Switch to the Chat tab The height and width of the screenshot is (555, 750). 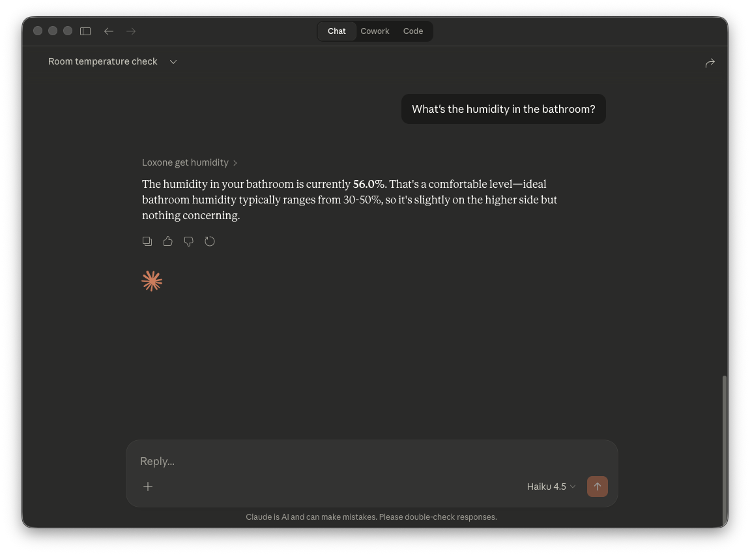pos(337,31)
